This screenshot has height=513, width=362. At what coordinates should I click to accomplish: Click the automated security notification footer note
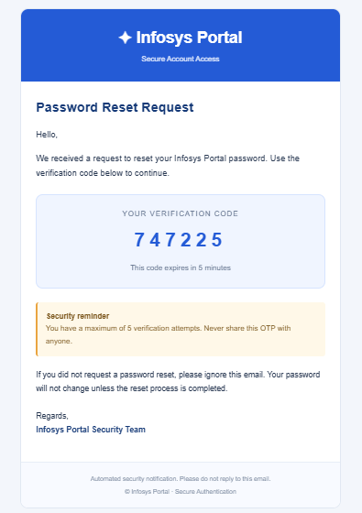click(181, 478)
